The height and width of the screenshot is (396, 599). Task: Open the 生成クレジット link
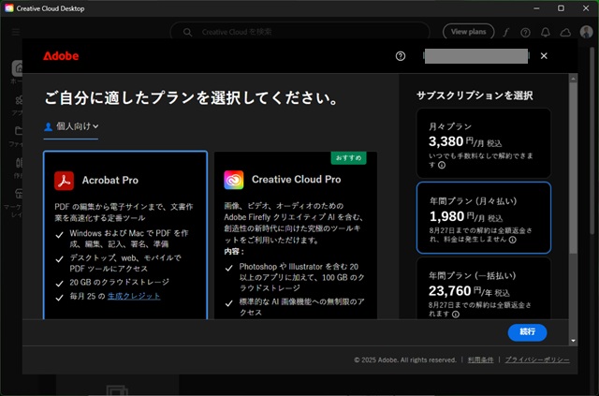click(134, 296)
